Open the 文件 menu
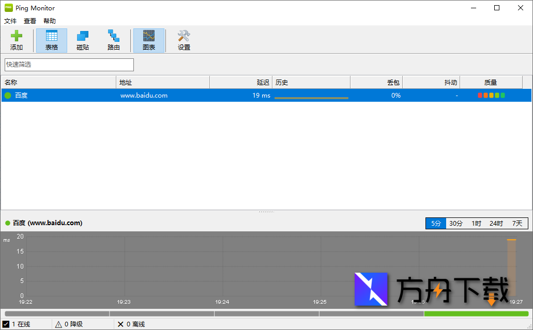533x330 pixels. tap(10, 21)
